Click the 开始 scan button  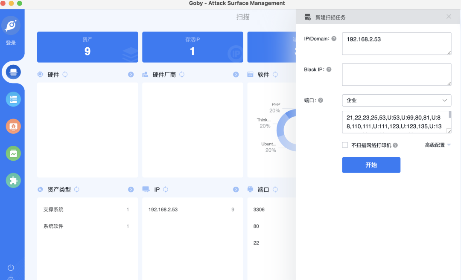click(371, 165)
